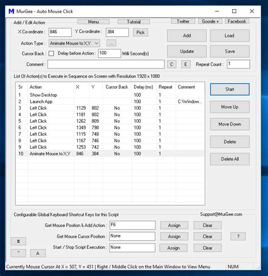This screenshot has width=268, height=276.
Task: Select the Animate Mouse to X,Y row
Action: 110,154
